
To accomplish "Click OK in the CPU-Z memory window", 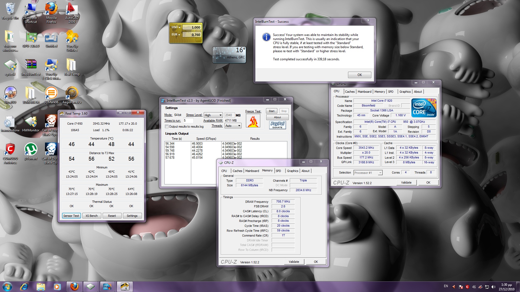I will click(x=316, y=262).
